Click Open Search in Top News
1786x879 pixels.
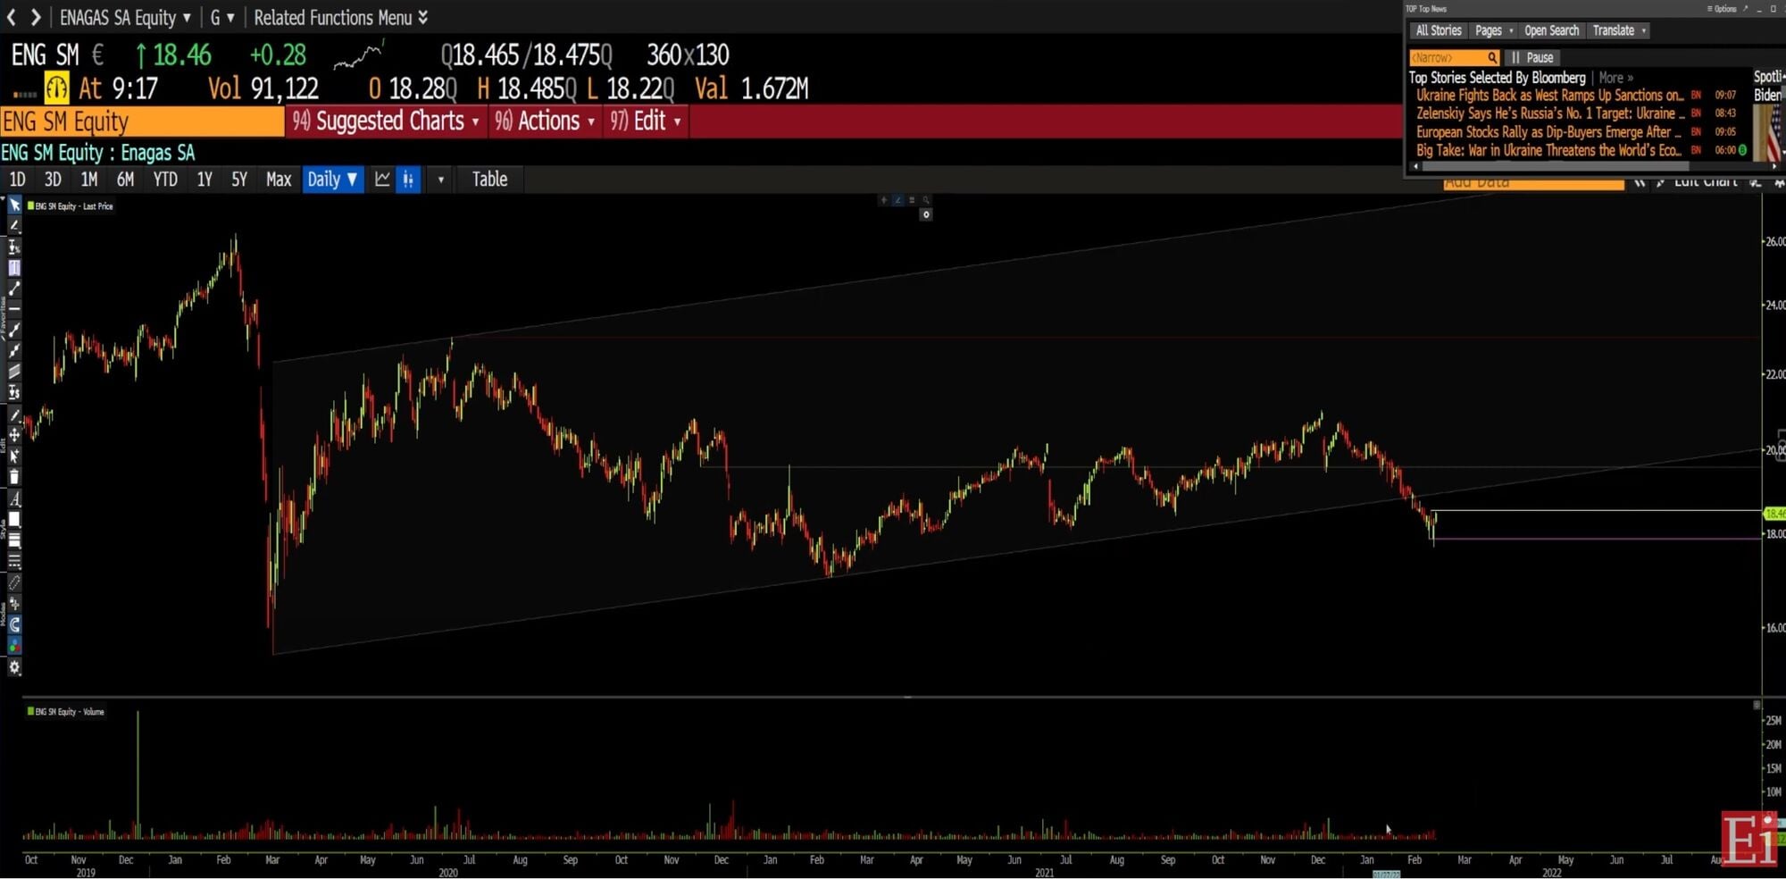(1551, 30)
